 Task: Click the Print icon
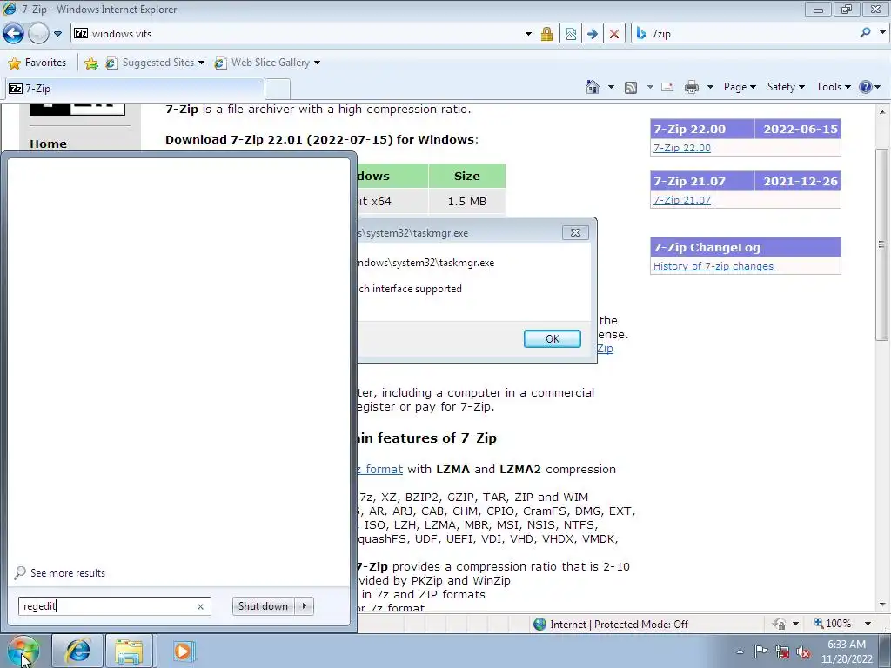tap(692, 87)
